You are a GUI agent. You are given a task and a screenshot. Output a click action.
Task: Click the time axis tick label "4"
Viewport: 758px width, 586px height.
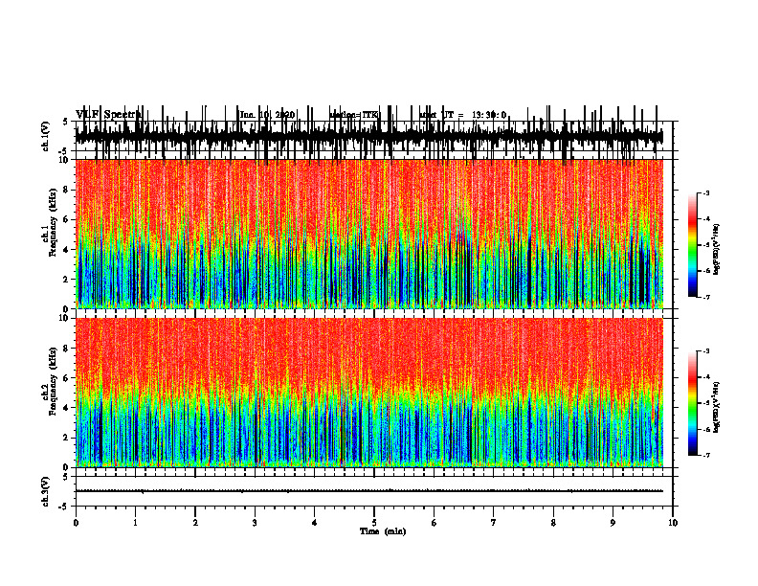click(315, 523)
